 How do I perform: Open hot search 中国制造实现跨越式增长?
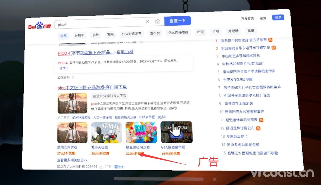click(x=241, y=56)
